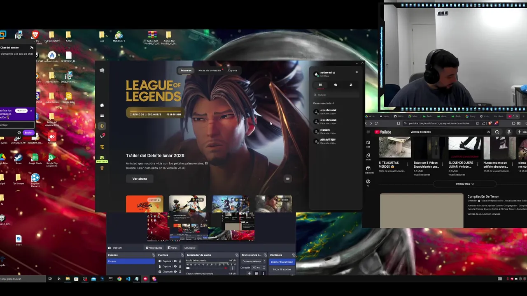Image resolution: width=527 pixels, height=296 pixels.
Task: Select the active YouTube browser tab
Action: 512,116
